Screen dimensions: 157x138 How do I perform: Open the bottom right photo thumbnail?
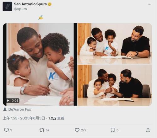[x=115, y=85]
